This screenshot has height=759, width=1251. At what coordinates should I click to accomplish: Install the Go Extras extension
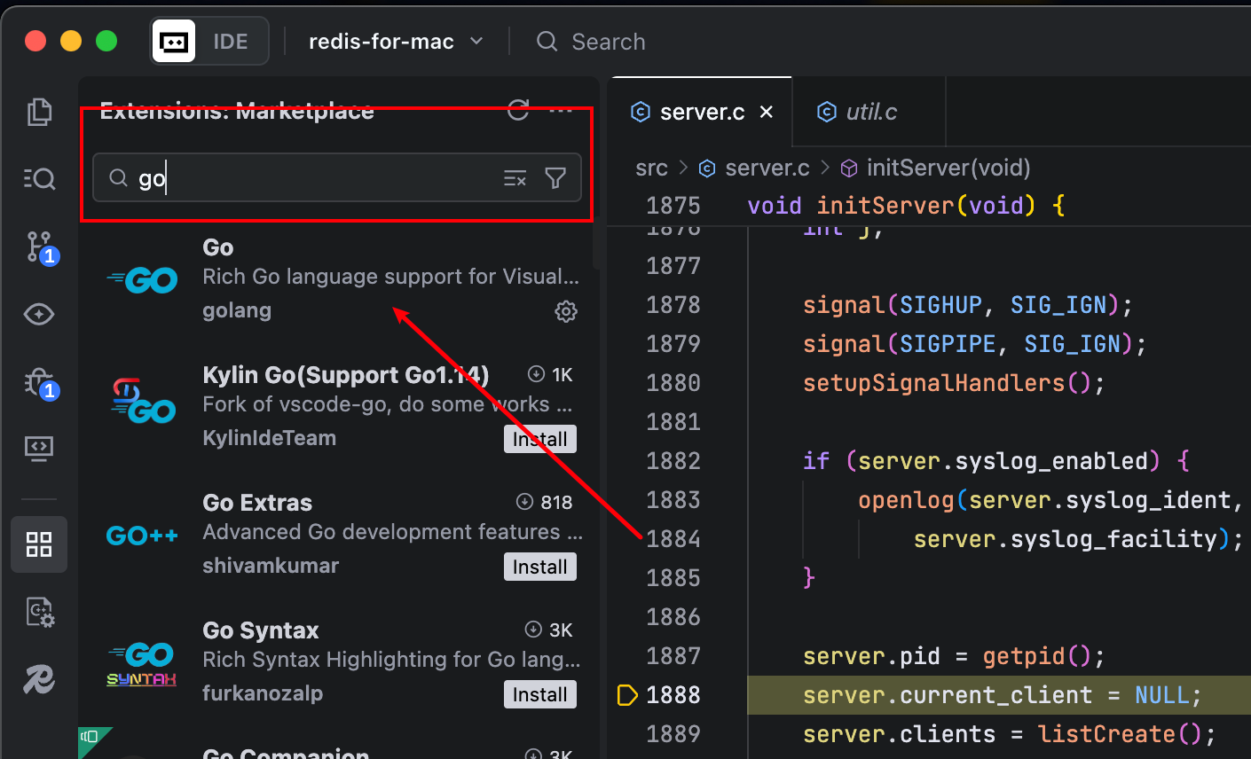point(540,567)
